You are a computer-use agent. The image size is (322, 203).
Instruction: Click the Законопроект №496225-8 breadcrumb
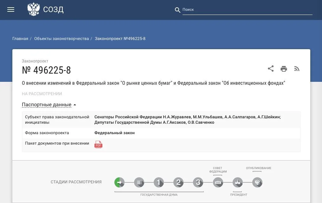[x=120, y=39]
